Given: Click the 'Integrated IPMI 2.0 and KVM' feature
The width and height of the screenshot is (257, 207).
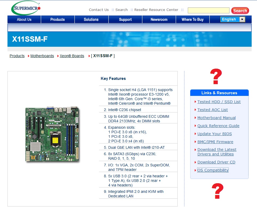Looking at the screenshot, I should click(136, 194).
